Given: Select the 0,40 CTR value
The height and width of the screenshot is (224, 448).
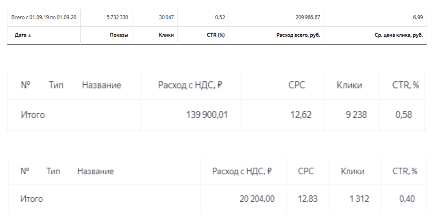Looking at the screenshot, I should (x=407, y=199).
